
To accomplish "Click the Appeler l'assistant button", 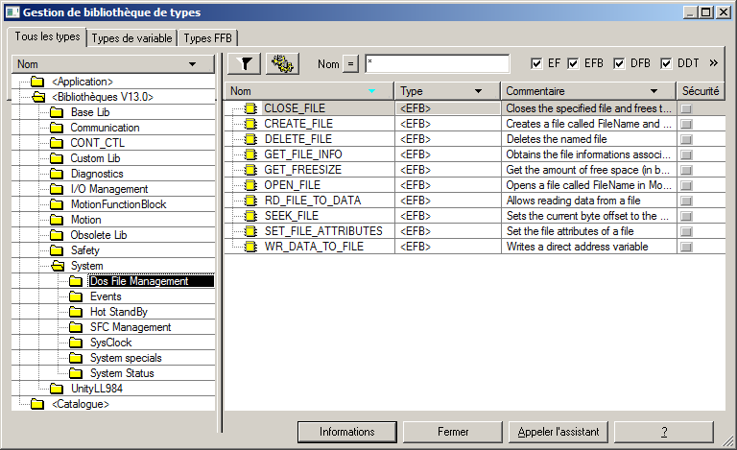I will pyautogui.click(x=559, y=432).
